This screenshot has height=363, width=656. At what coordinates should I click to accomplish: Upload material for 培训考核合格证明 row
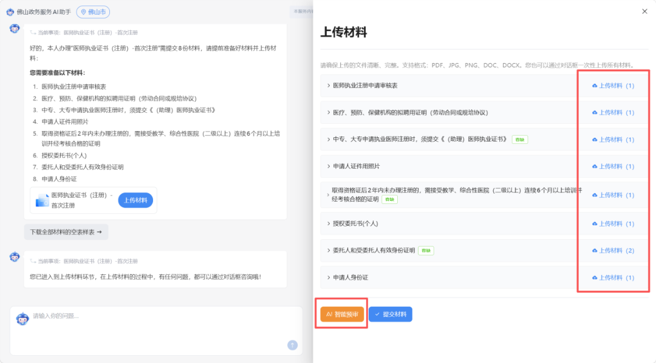(x=613, y=195)
